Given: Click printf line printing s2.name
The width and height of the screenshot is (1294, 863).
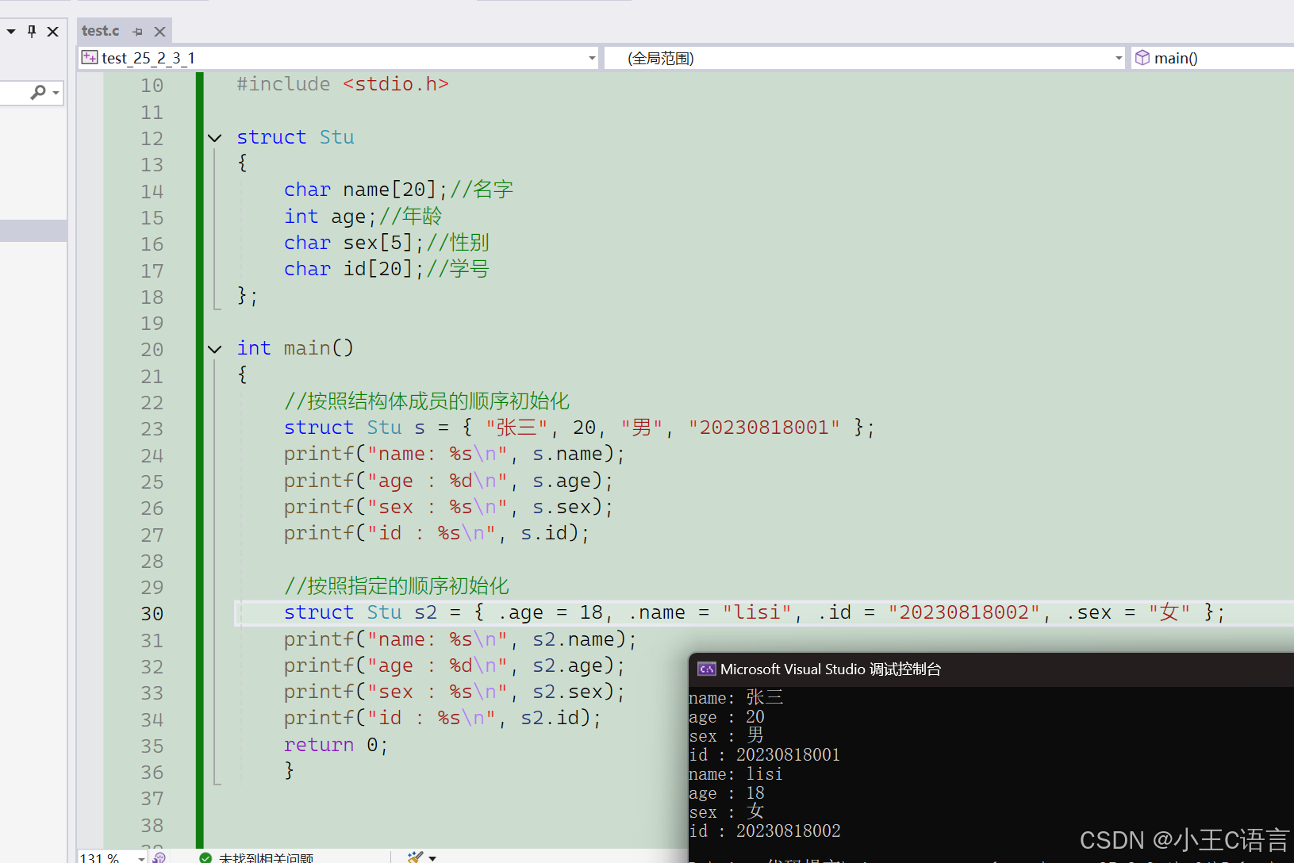Looking at the screenshot, I should click(x=461, y=639).
